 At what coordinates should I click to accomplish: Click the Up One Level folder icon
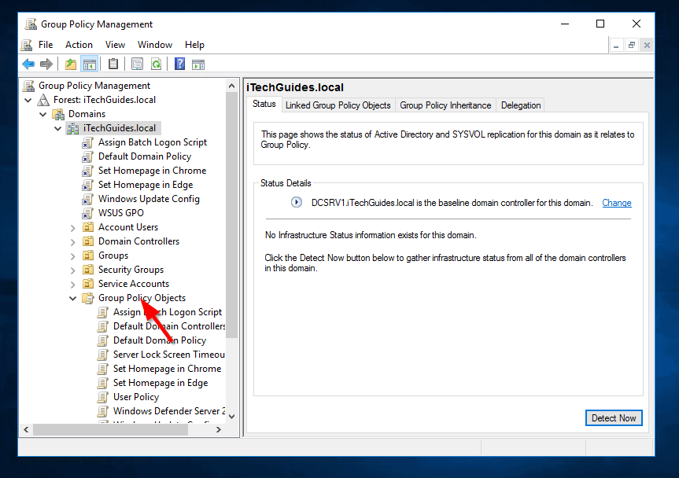click(x=71, y=64)
